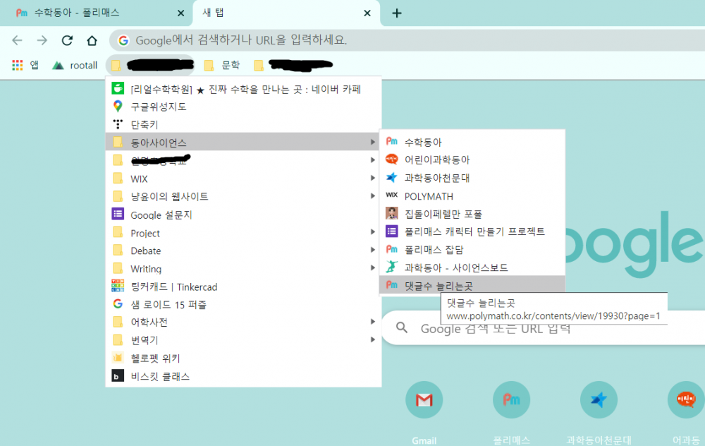Switch to the 수학동아 - 폴리매스 tab
Viewport: 705px width, 446px height.
(x=95, y=13)
